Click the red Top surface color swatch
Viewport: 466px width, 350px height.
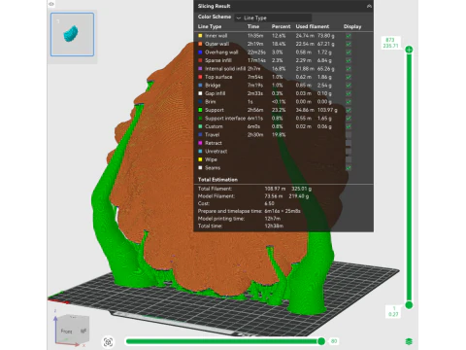pos(200,77)
